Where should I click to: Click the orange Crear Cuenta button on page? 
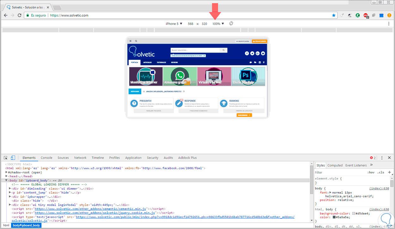click(259, 41)
